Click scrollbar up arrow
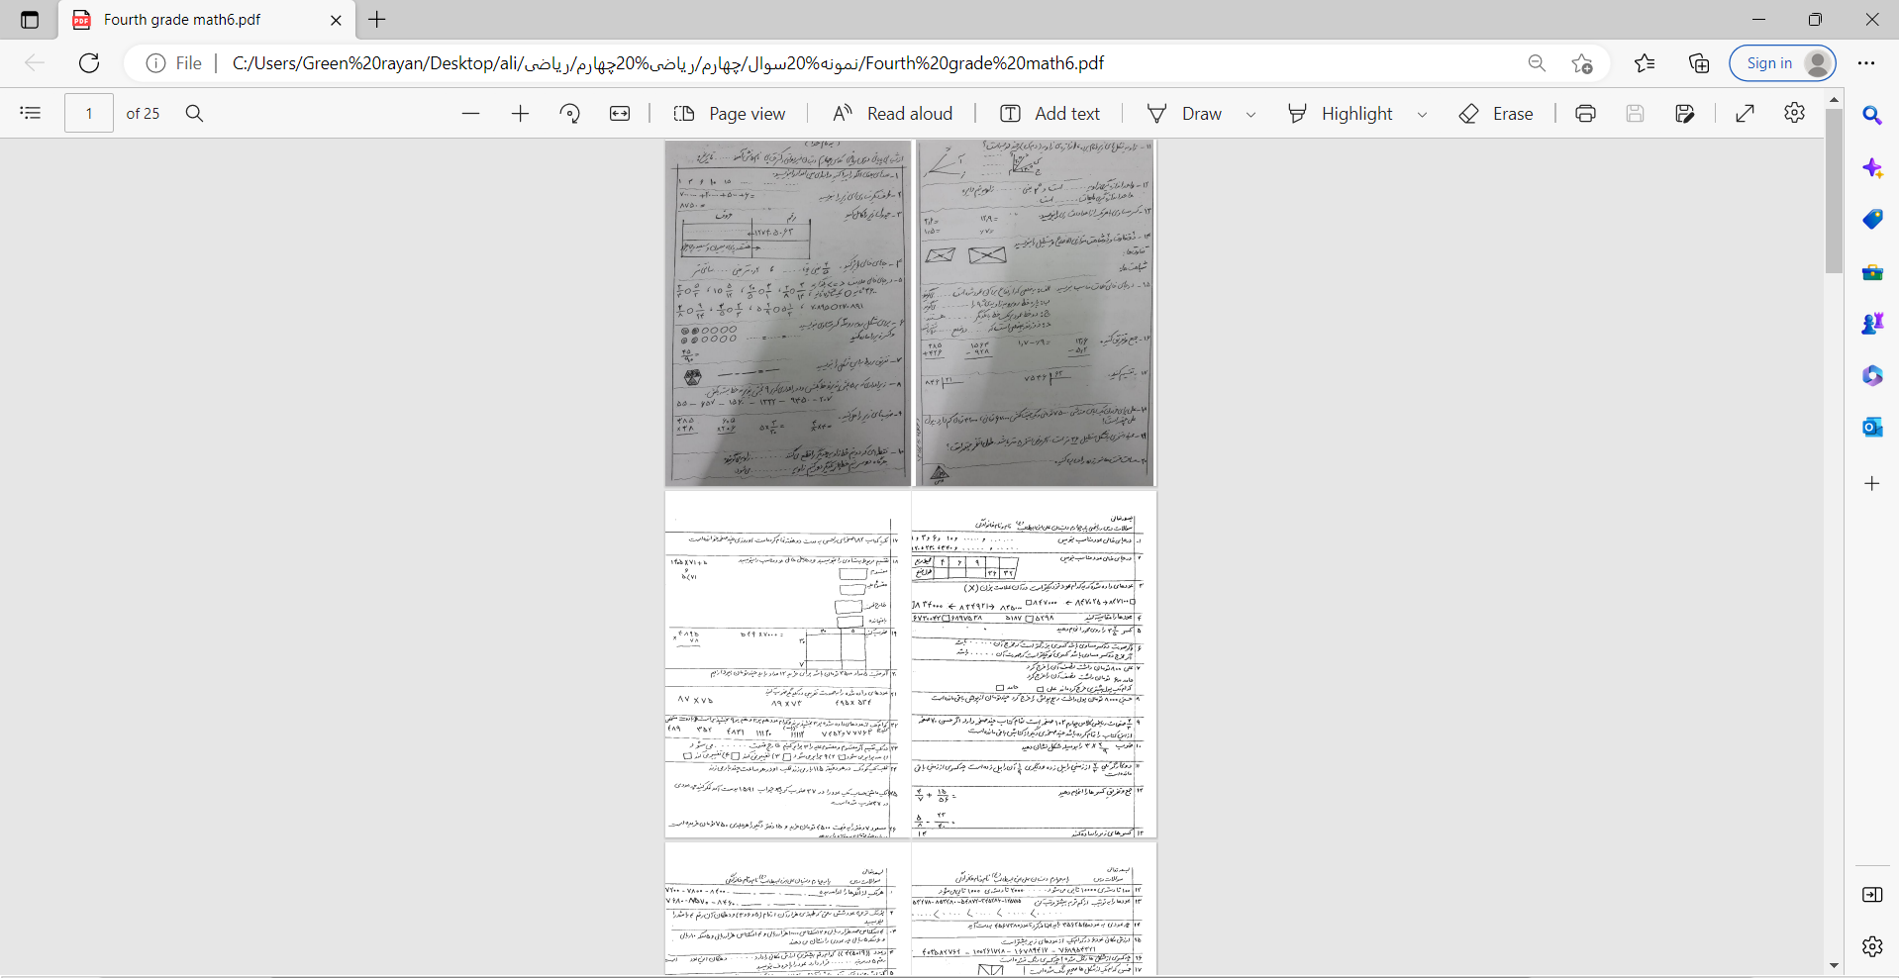The image size is (1899, 978). [x=1834, y=99]
